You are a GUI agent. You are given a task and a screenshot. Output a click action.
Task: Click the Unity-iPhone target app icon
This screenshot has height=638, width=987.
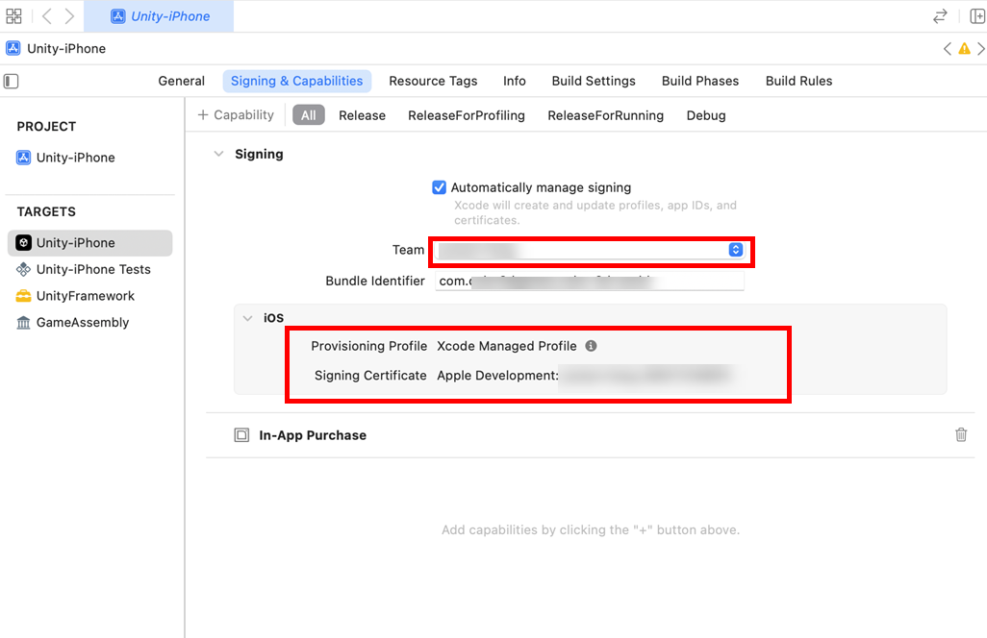coord(23,243)
